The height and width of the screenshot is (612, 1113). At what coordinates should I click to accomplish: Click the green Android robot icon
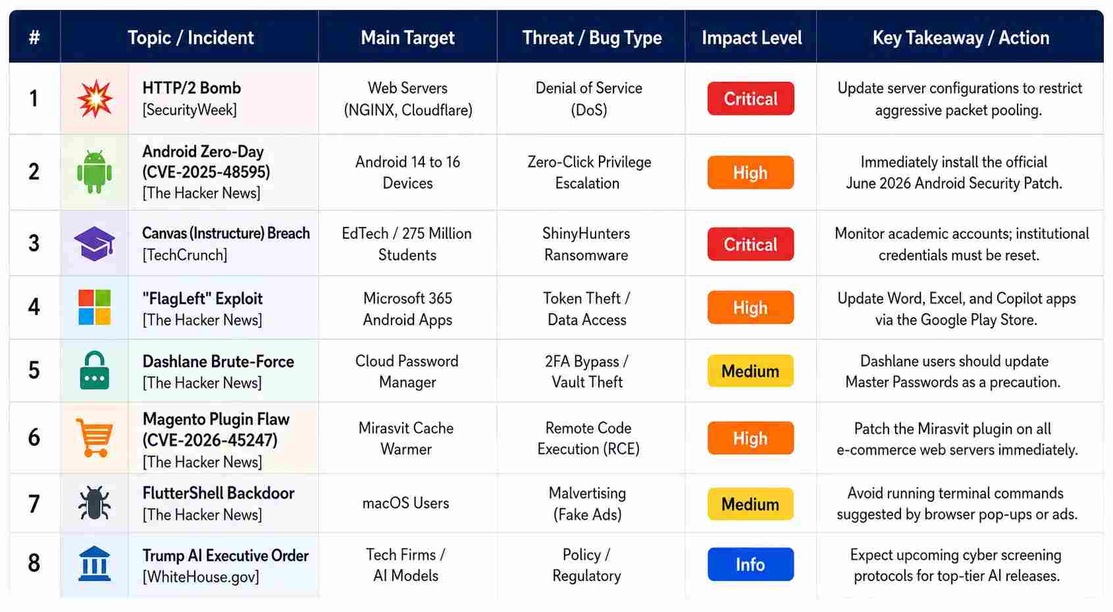click(x=95, y=172)
